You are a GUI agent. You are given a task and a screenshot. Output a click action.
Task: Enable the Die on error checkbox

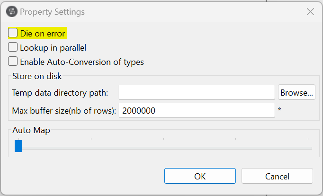tap(13, 33)
